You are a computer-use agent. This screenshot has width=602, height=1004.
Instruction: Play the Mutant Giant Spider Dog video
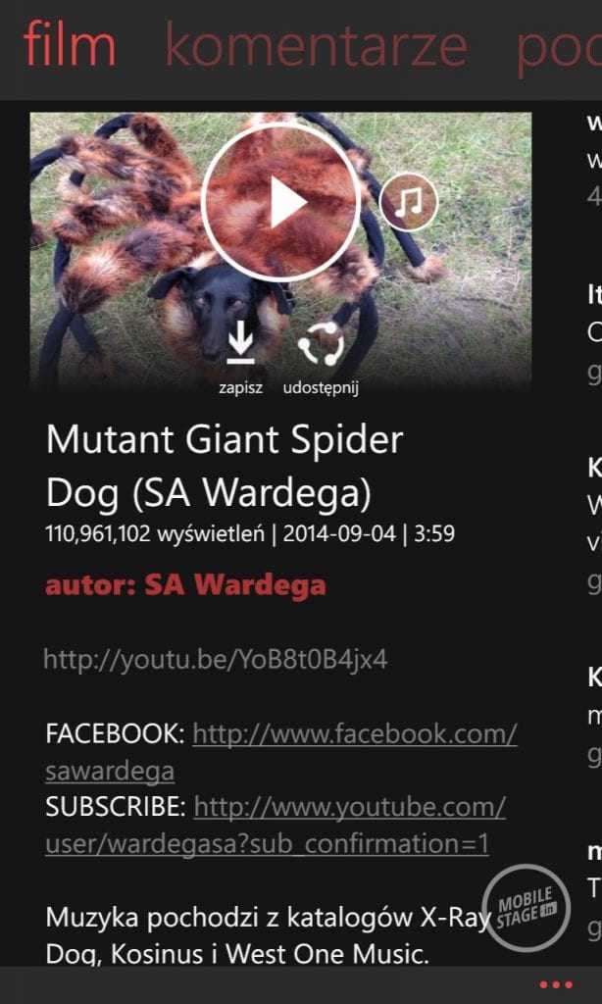[280, 202]
